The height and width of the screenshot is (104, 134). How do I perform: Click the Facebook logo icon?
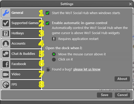6,64
